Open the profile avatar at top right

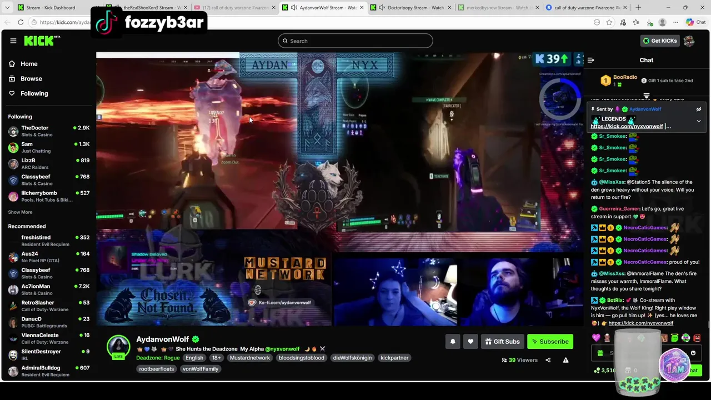689,41
